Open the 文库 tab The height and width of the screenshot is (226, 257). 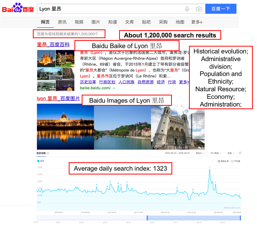pyautogui.click(x=129, y=22)
